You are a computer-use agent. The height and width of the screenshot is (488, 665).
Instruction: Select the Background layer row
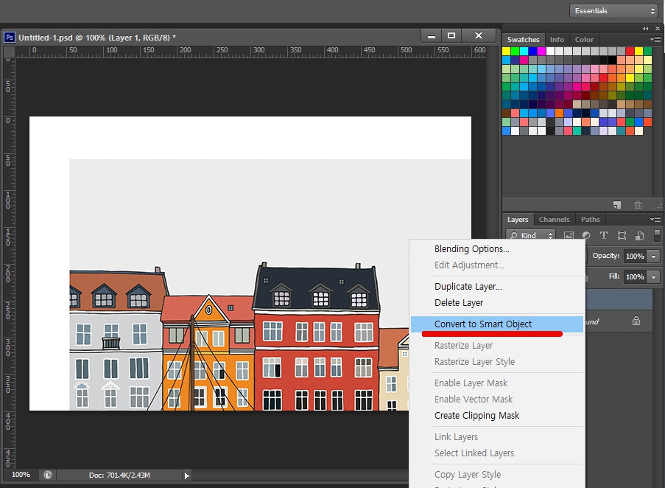click(x=619, y=321)
